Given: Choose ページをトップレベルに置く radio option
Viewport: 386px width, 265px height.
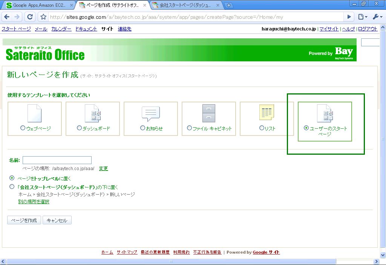Looking at the screenshot, I should [12, 178].
